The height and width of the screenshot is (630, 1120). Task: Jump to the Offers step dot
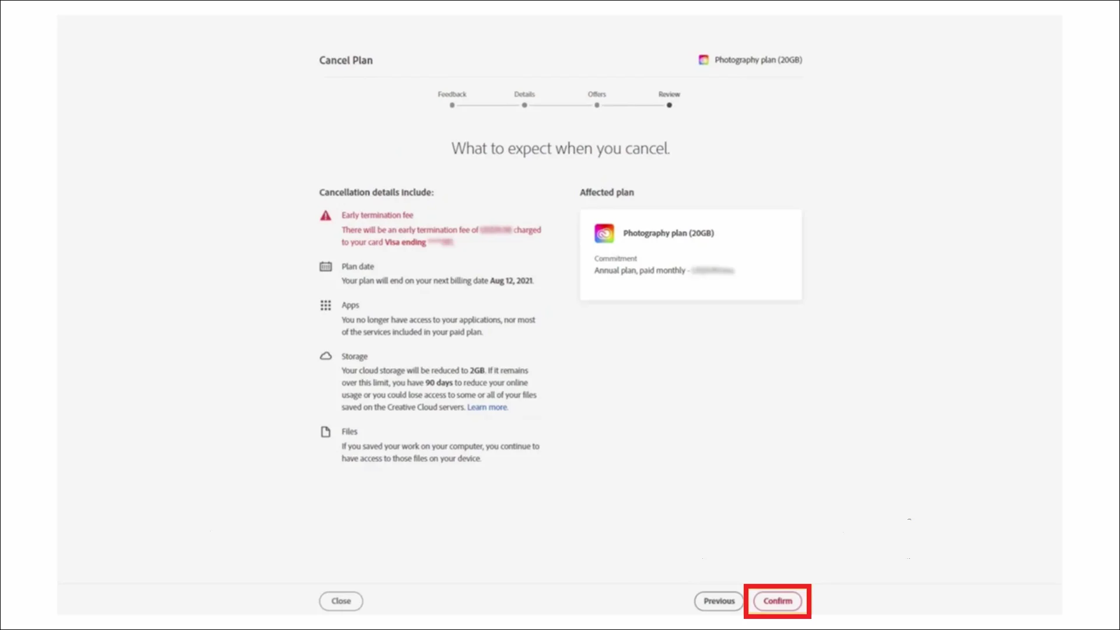pos(597,106)
